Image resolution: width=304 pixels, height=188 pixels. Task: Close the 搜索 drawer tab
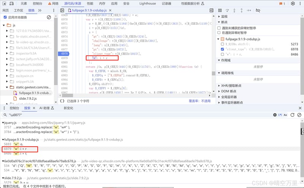(34, 108)
